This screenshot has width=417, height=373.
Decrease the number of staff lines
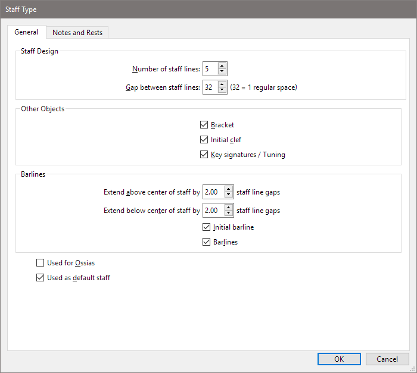[222, 72]
